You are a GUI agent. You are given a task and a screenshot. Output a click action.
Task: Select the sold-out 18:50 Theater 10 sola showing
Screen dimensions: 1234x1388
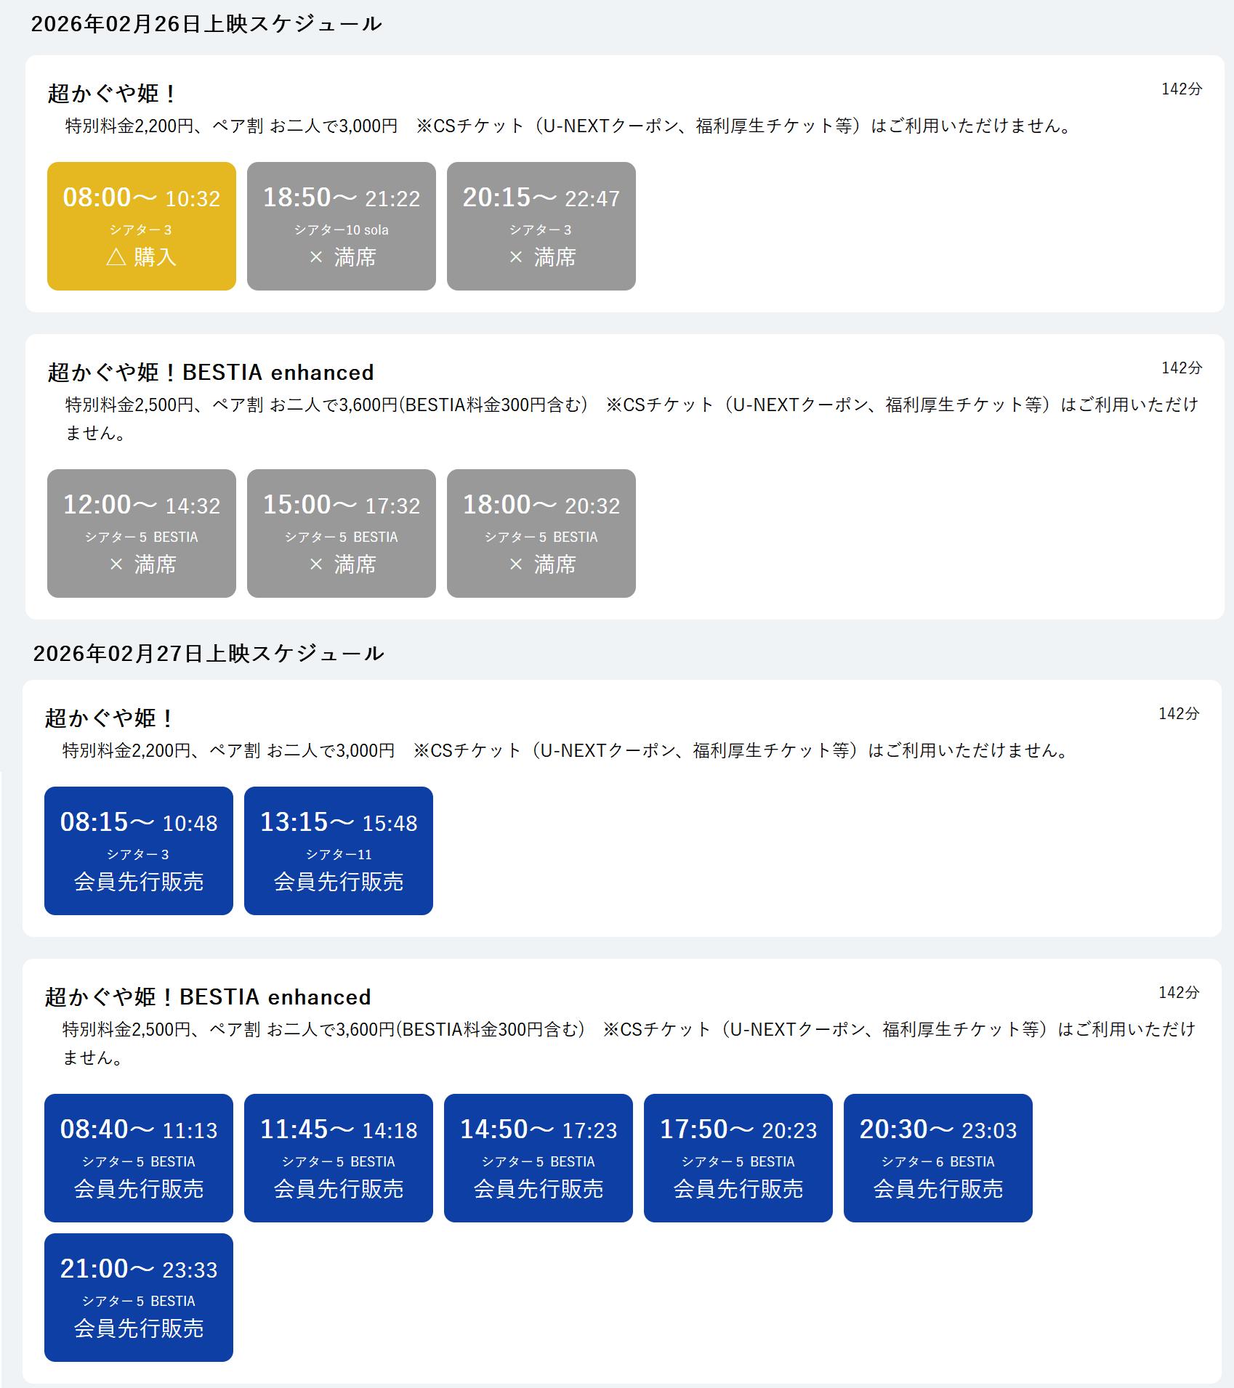[x=341, y=226]
